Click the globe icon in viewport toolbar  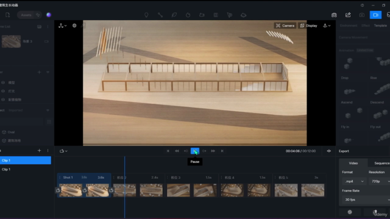[x=74, y=26]
